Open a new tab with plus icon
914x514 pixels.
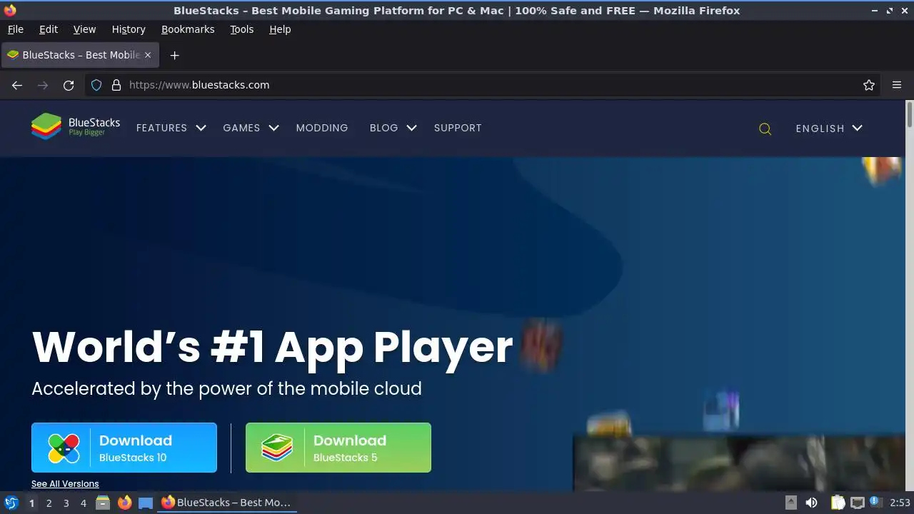click(x=174, y=55)
